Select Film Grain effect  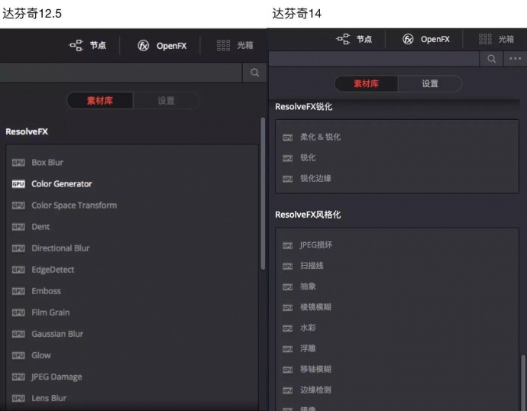pos(50,312)
